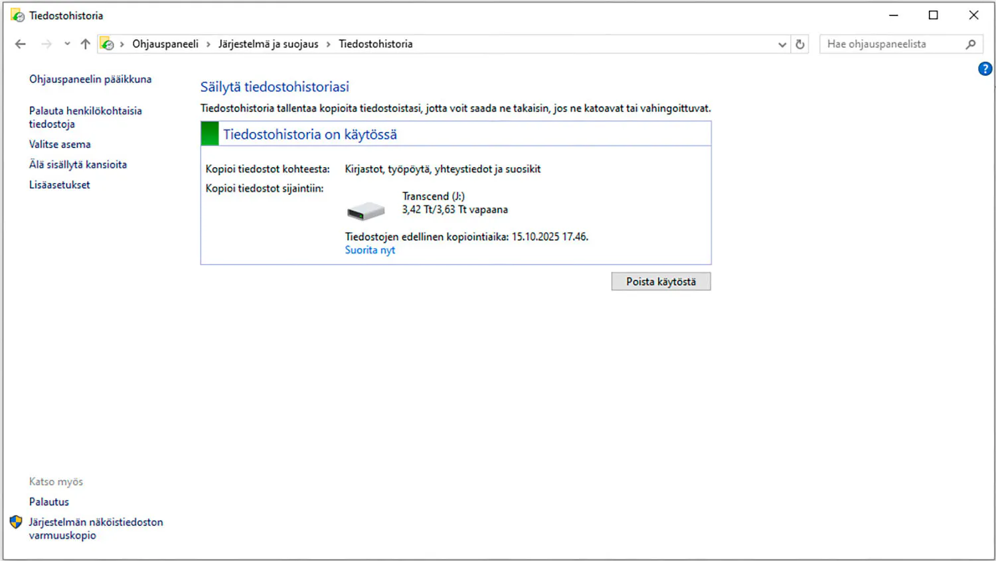Expand the address bar history dropdown
Screen dimensions: 996x561
[x=782, y=44]
